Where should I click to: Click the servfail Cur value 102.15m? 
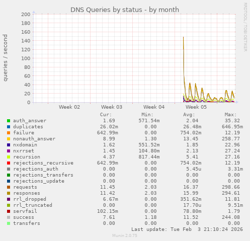click(108, 211)
